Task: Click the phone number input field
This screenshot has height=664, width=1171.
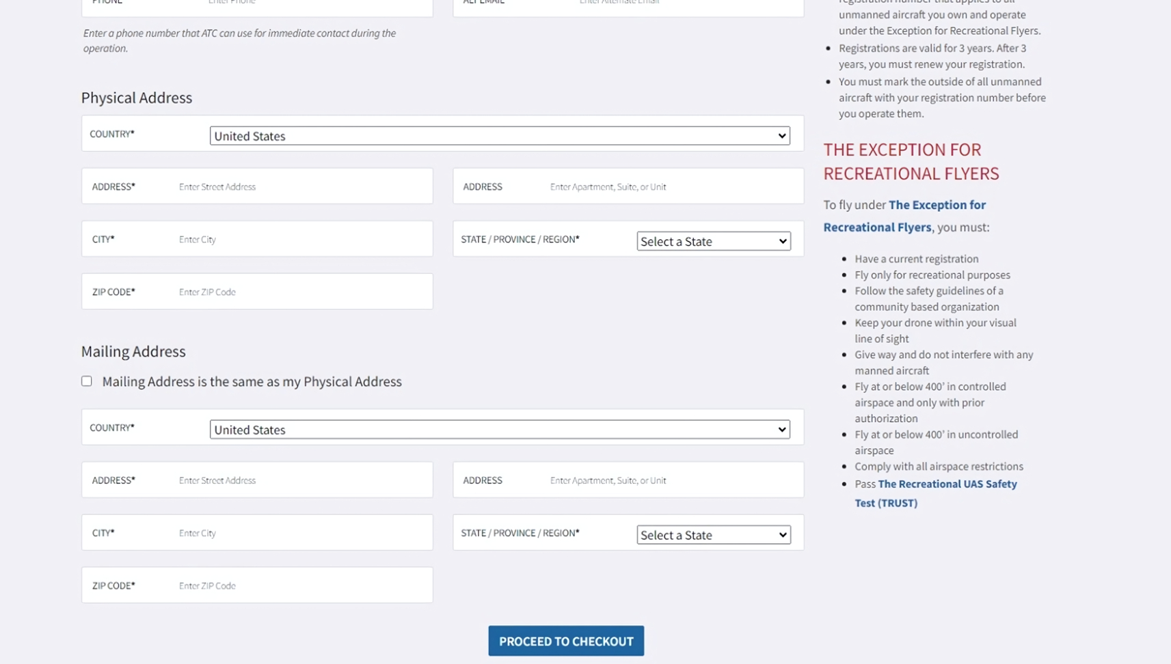Action: click(314, 3)
